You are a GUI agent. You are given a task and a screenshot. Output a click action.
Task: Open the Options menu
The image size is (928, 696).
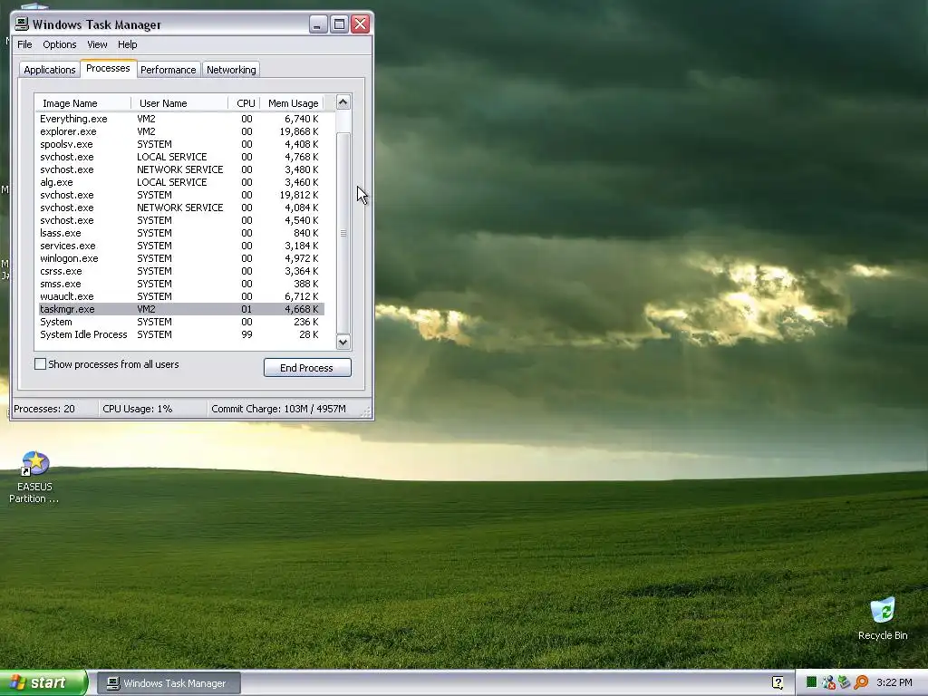[x=59, y=44]
